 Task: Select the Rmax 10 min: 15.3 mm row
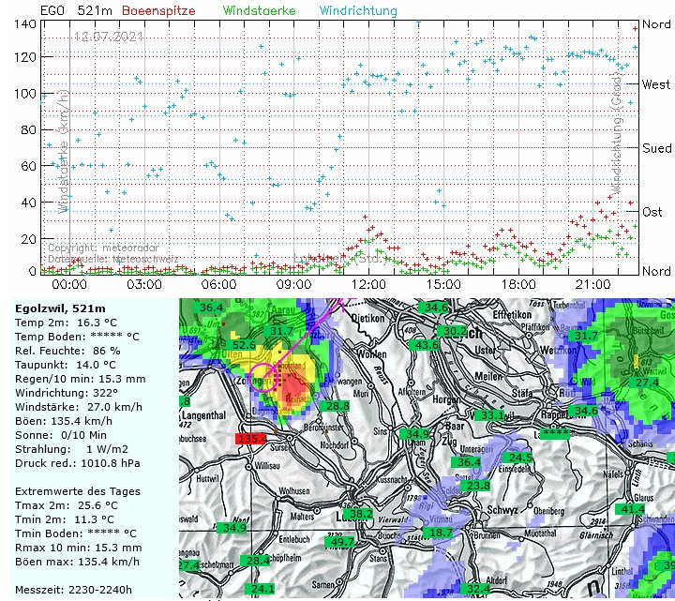[x=79, y=548]
